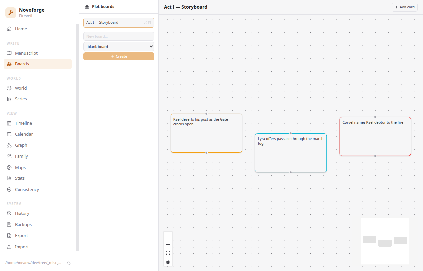
Task: Rename Act I — Storyboard using pencil icon
Action: [146, 23]
